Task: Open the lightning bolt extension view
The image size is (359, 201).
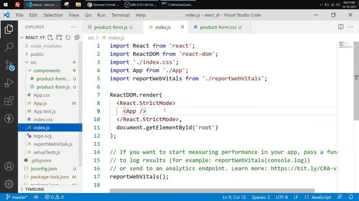Action: 9,118
